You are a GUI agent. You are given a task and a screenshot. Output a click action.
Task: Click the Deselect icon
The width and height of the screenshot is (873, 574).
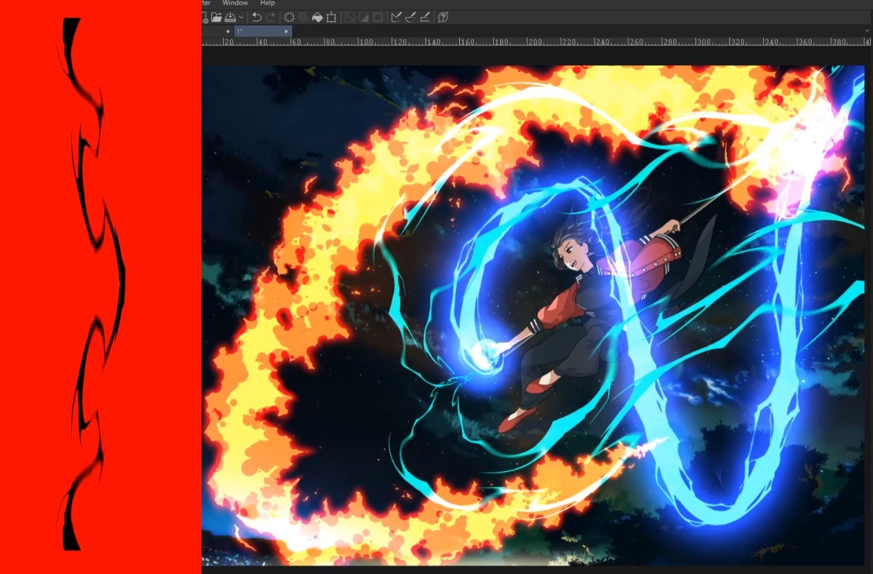(349, 17)
